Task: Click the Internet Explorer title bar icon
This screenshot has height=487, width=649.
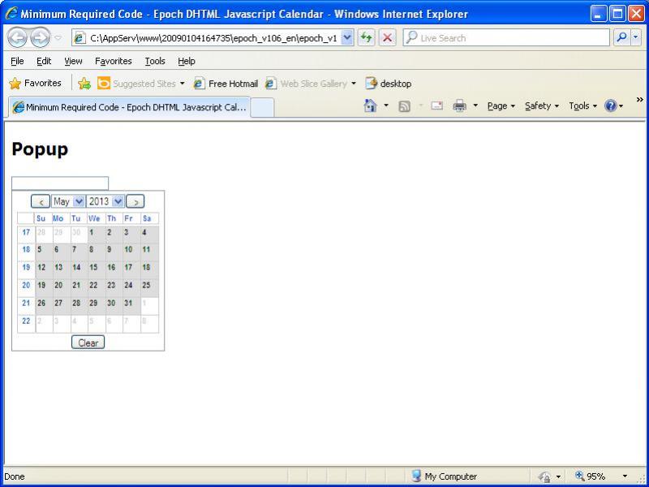Action: pyautogui.click(x=11, y=13)
